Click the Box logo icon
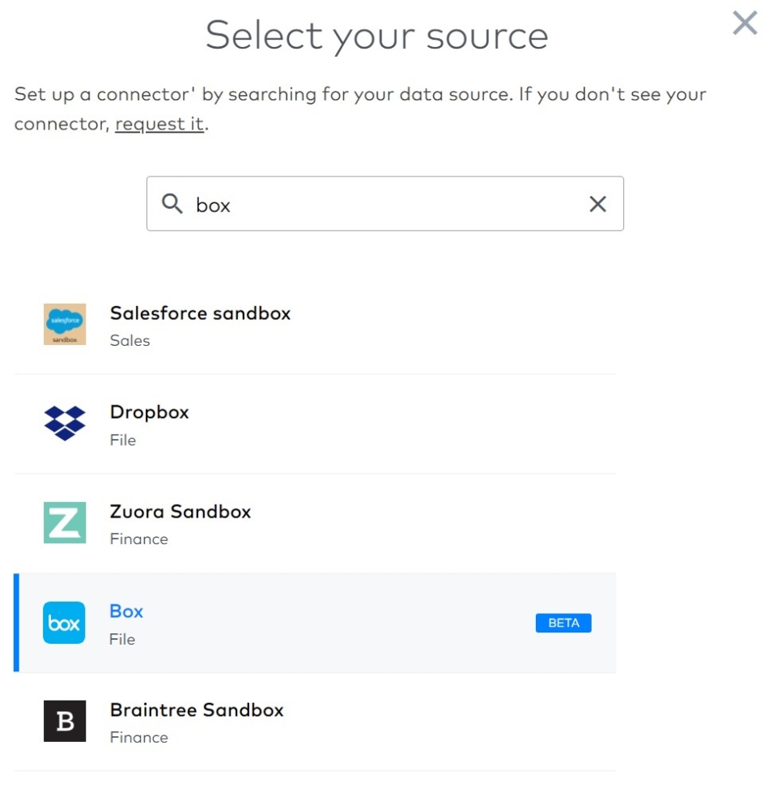This screenshot has width=777, height=788. point(64,623)
